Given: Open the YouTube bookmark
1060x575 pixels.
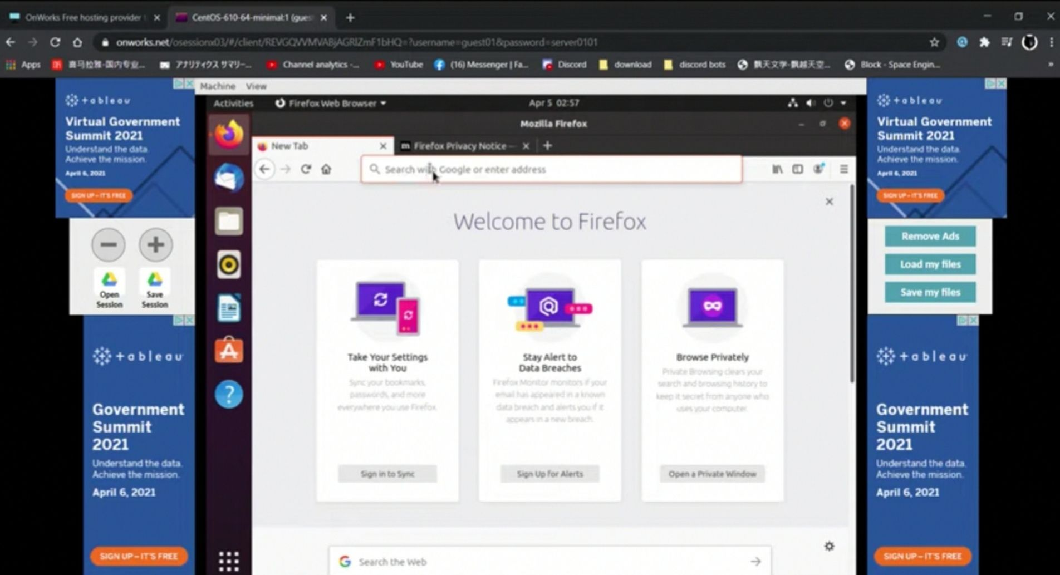Looking at the screenshot, I should tap(399, 65).
